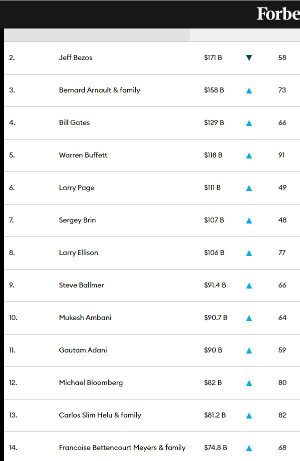Open Larry Ellison's profile
Viewport: 300px width, 461px height.
coord(78,252)
